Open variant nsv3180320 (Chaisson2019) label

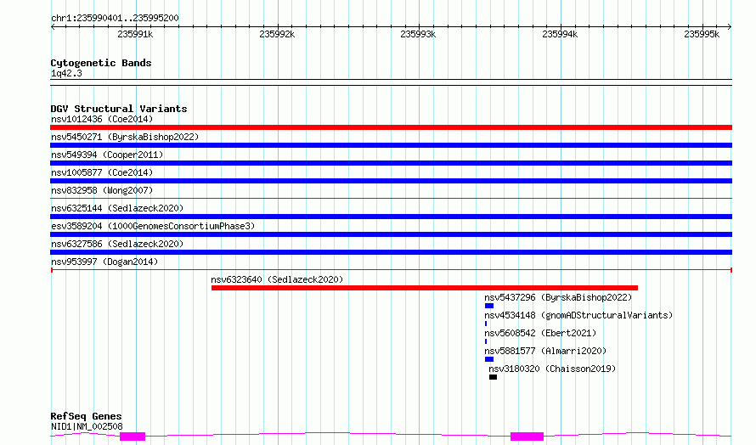coord(552,369)
